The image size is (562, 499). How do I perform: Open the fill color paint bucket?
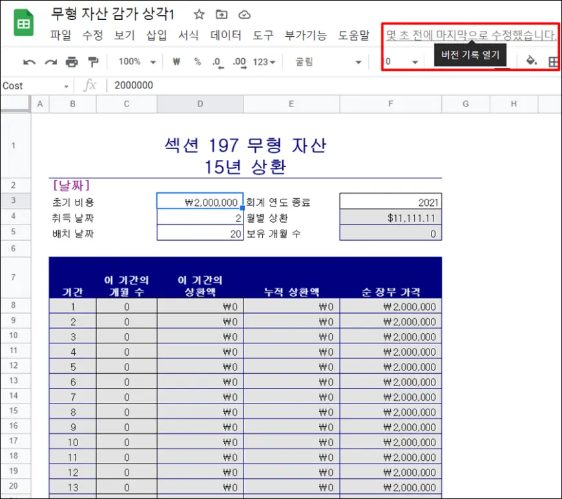pyautogui.click(x=532, y=61)
